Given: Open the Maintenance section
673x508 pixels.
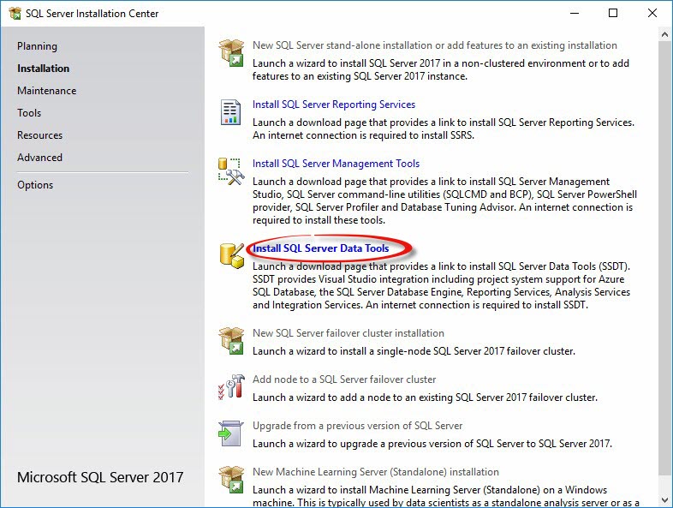Looking at the screenshot, I should [x=47, y=91].
